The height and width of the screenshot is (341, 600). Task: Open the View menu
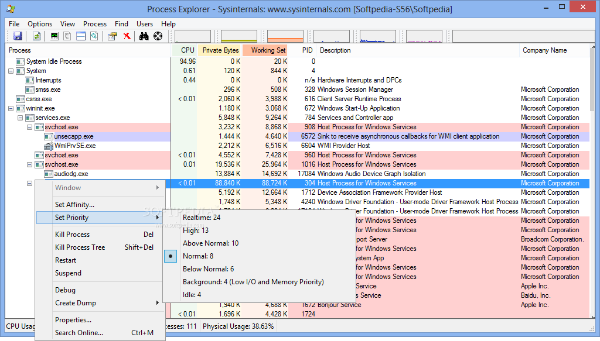(67, 23)
